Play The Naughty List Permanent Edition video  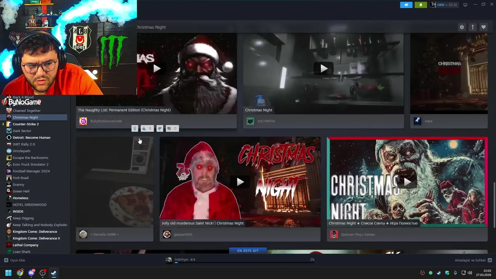click(157, 69)
